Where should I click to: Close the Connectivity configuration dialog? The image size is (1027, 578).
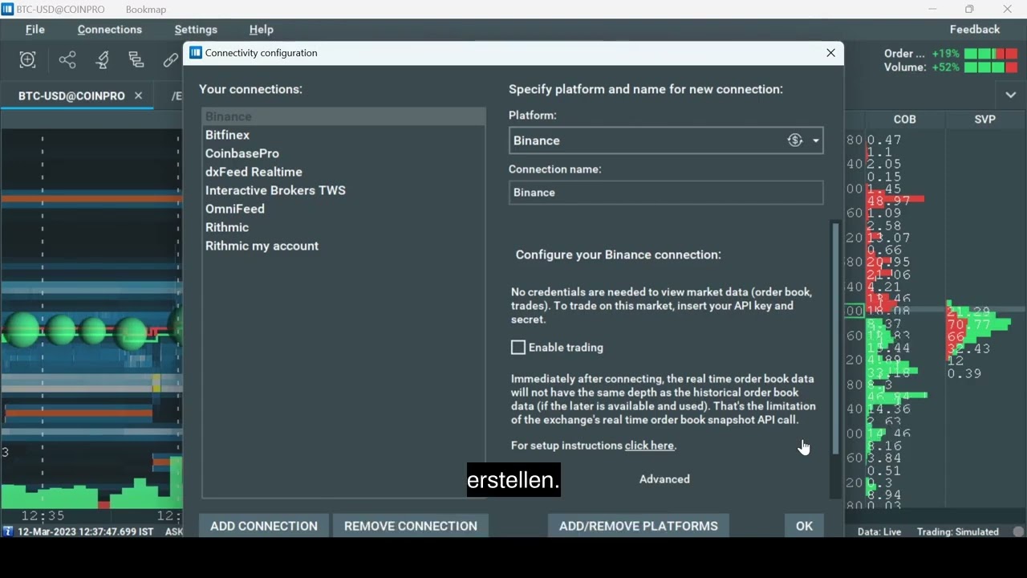point(830,53)
